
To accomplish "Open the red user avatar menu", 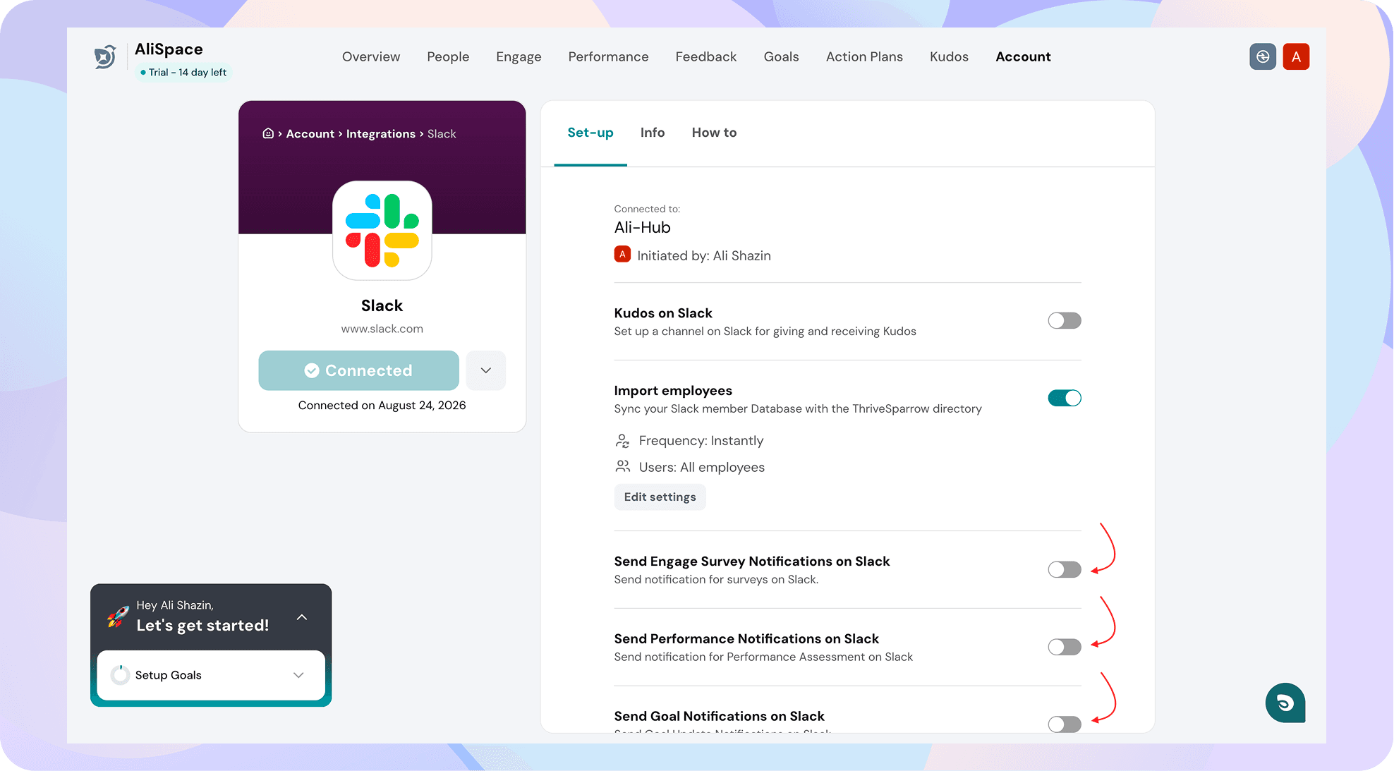I will [x=1296, y=56].
